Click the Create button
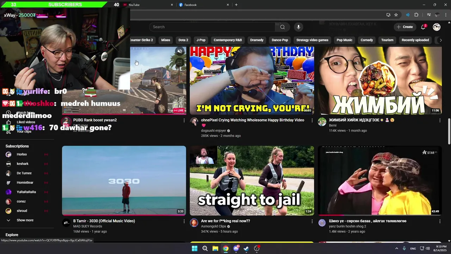The width and height of the screenshot is (451, 254). [x=404, y=27]
